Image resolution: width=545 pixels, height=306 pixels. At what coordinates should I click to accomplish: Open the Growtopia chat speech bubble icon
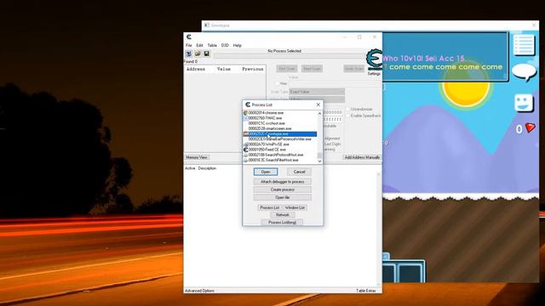pos(525,72)
